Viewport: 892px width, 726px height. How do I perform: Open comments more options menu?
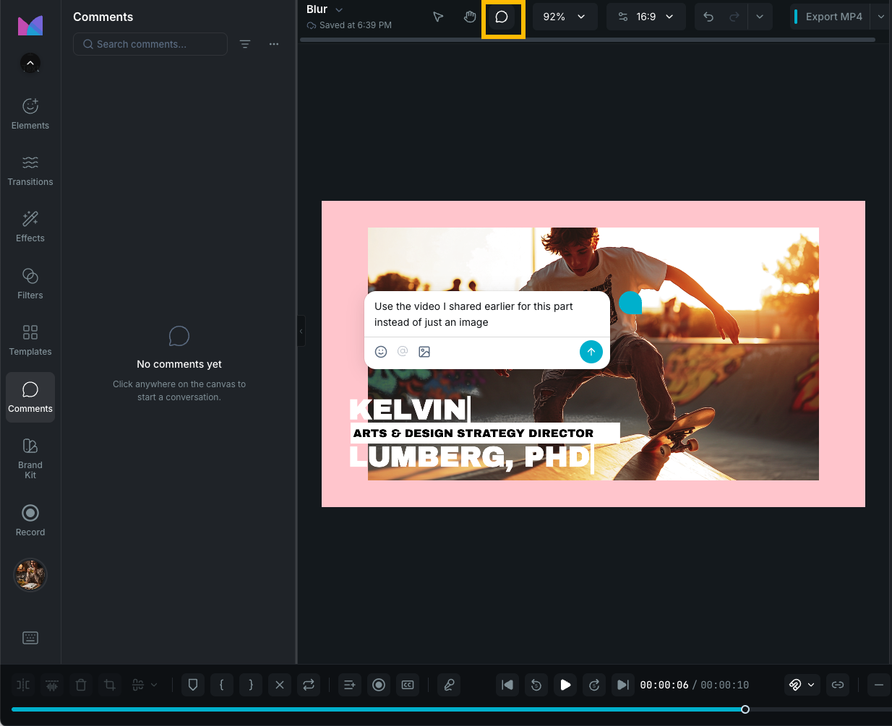(274, 44)
